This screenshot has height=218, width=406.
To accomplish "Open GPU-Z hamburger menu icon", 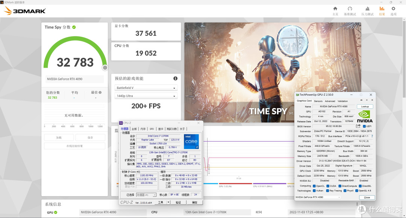I will tap(372, 100).
